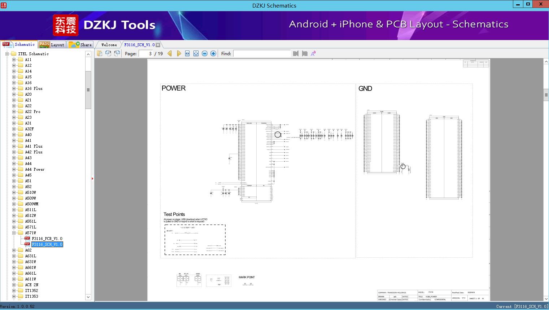Collapse the ITEL Schematic root node

7,54
